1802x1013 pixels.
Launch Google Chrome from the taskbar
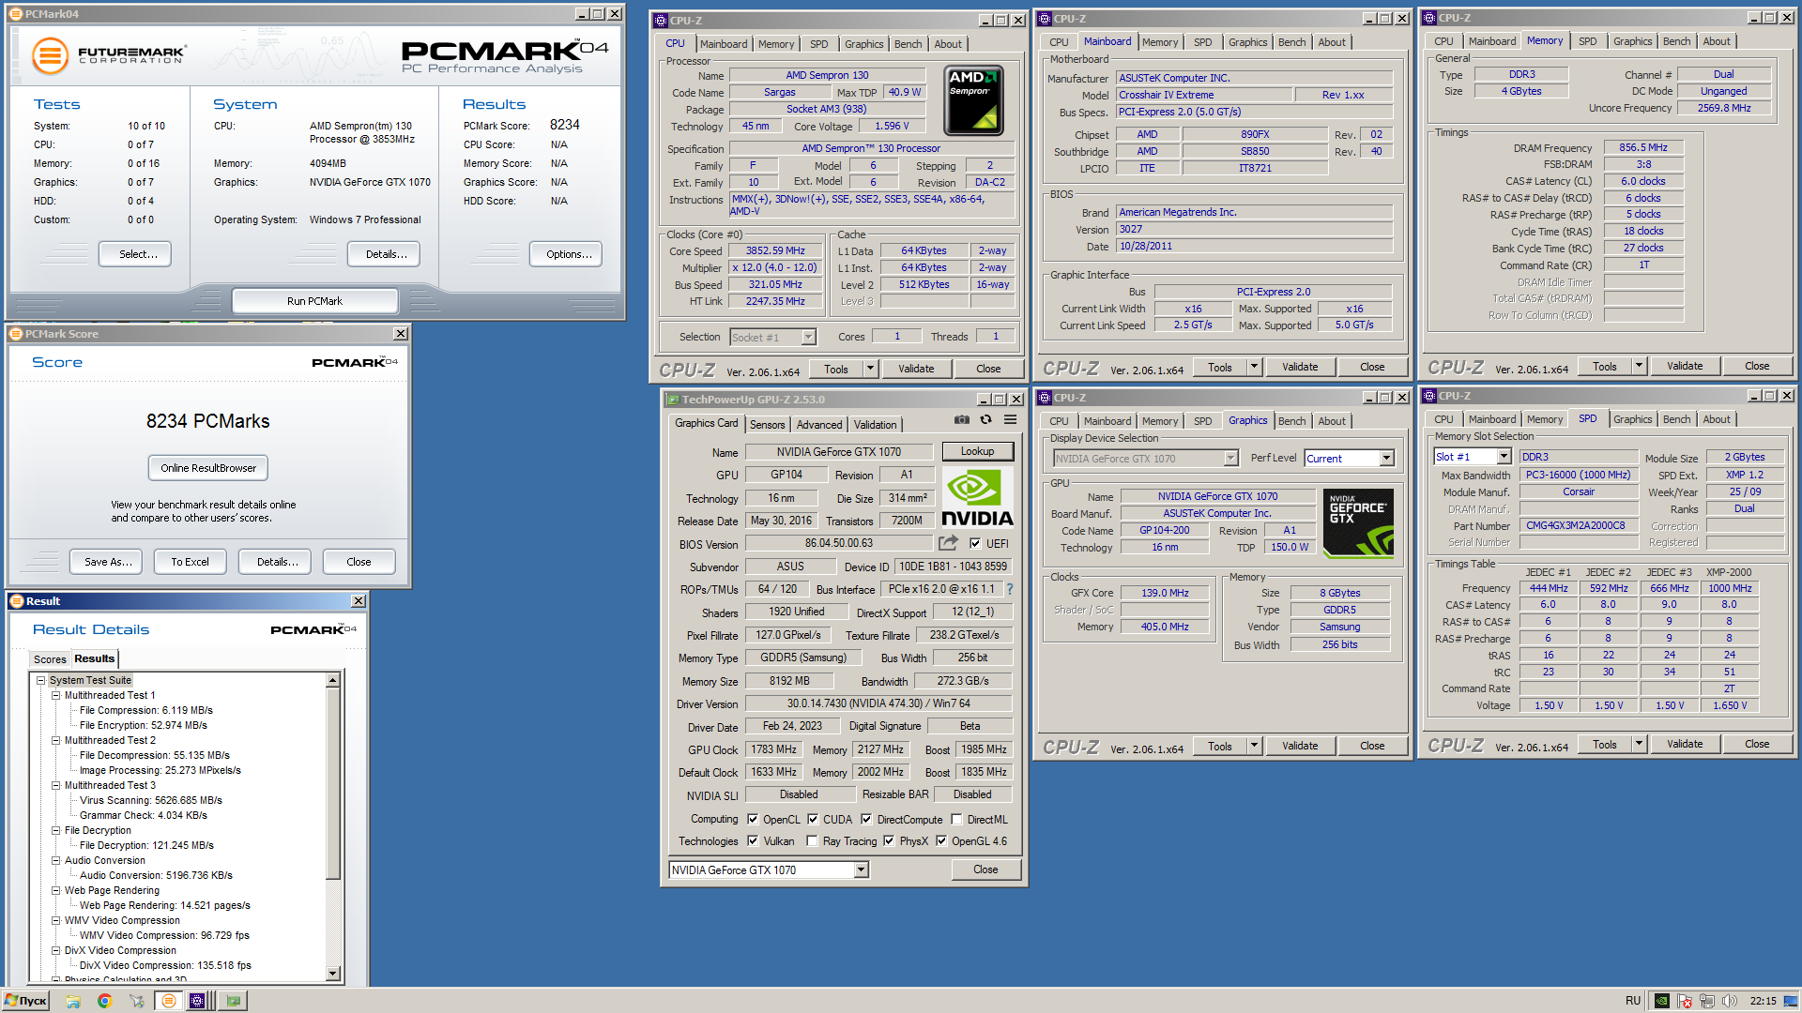click(x=104, y=1001)
